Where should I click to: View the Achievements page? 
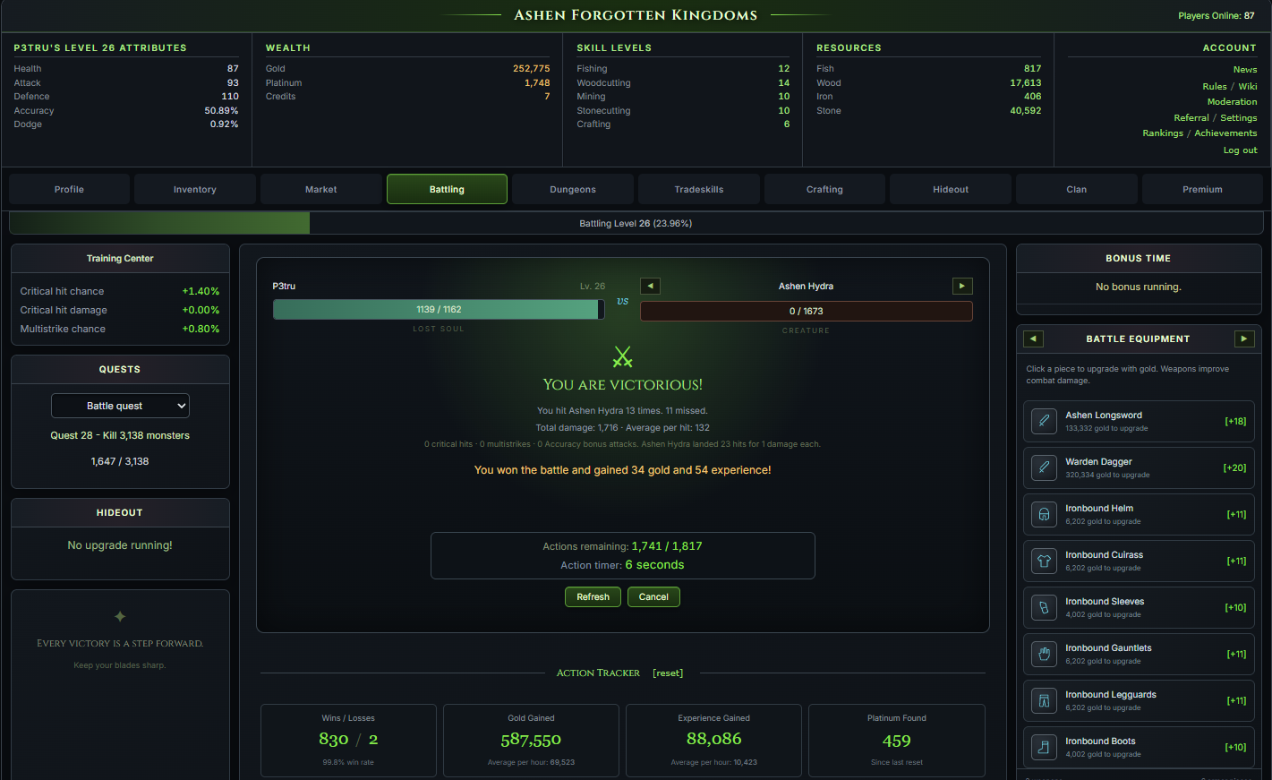coord(1225,133)
